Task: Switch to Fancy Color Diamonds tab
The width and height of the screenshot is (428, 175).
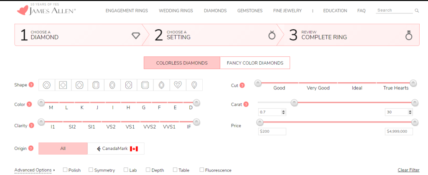Action: pos(255,63)
